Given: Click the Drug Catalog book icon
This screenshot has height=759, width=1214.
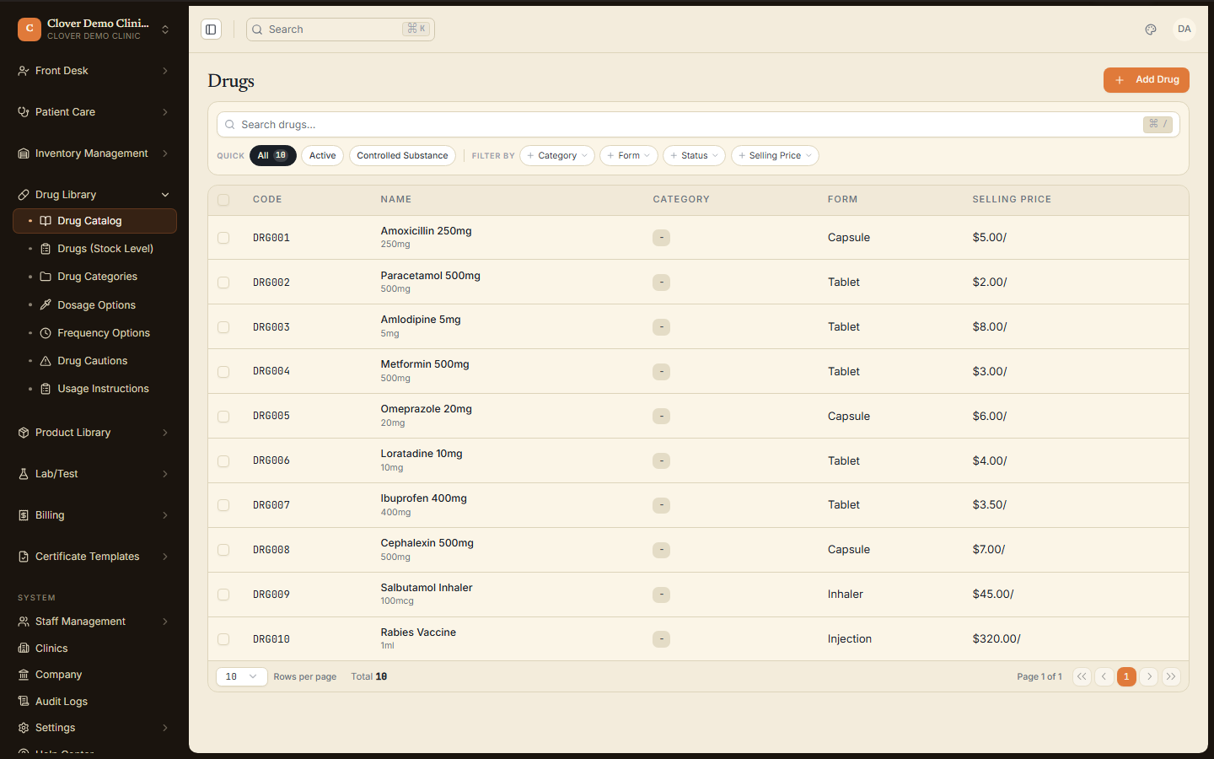Looking at the screenshot, I should point(46,221).
